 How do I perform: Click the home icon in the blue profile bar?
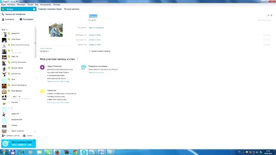34,9
